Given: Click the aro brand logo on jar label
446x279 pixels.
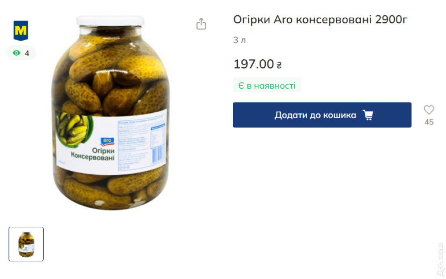Looking at the screenshot, I should tap(107, 141).
